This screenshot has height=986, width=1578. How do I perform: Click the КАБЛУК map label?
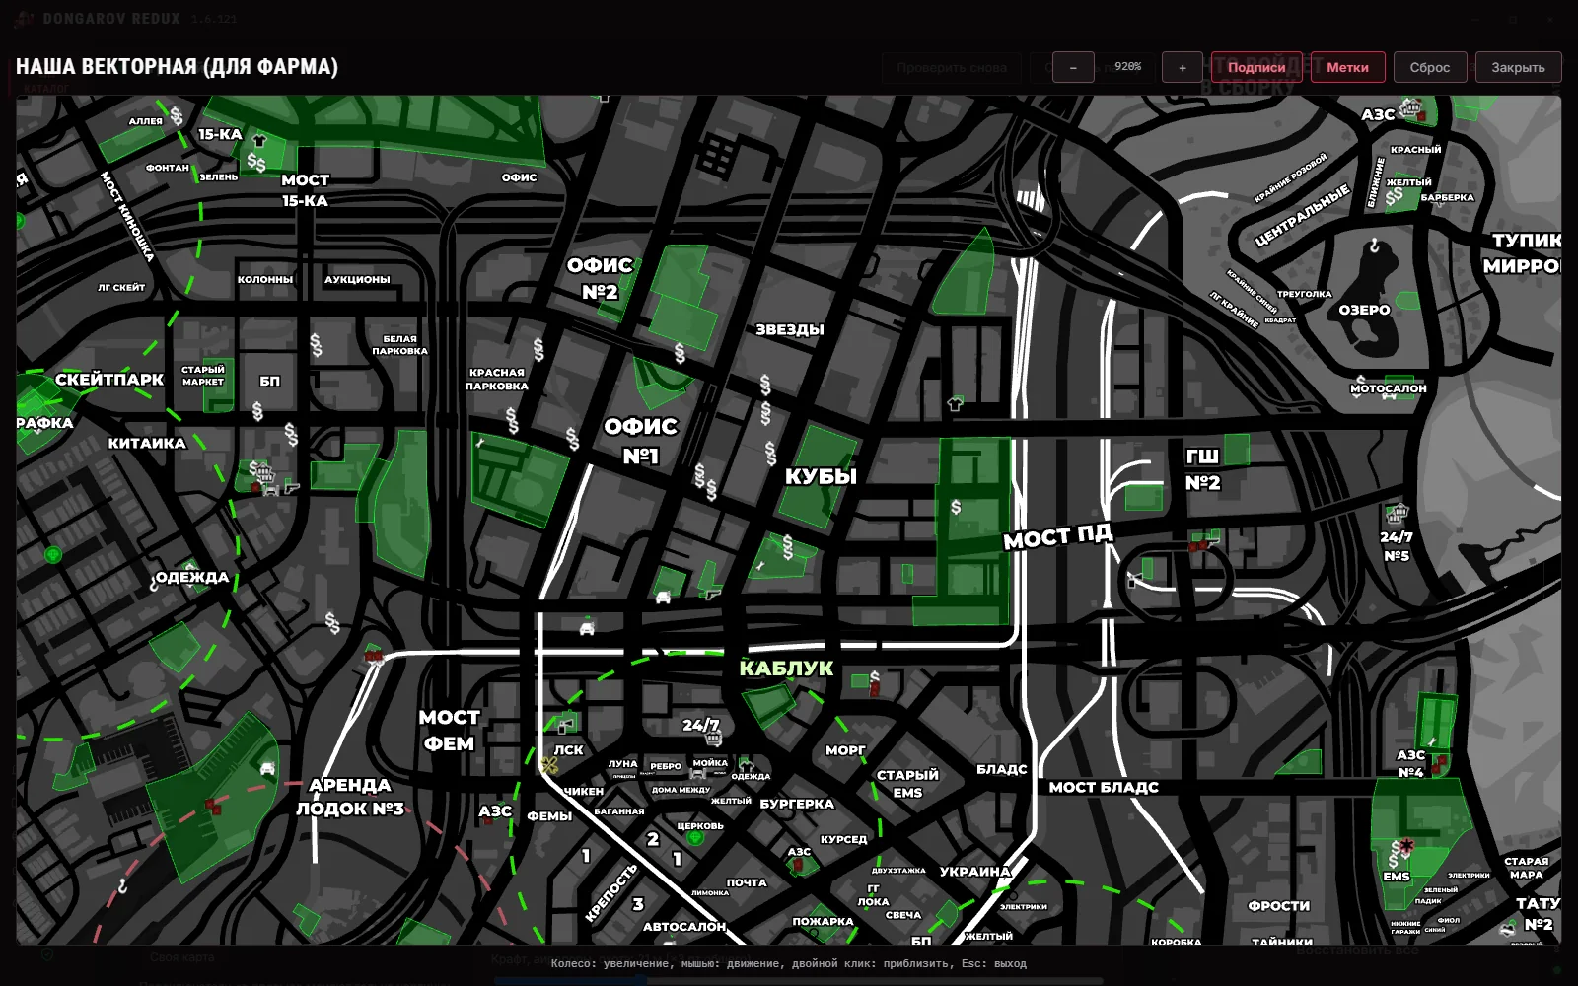[786, 669]
